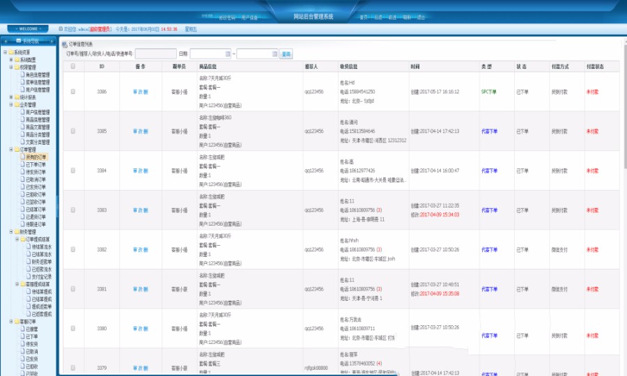The image size is (627, 376).
Task: Click the 系统资源 root folder icon
Action: tap(11, 52)
